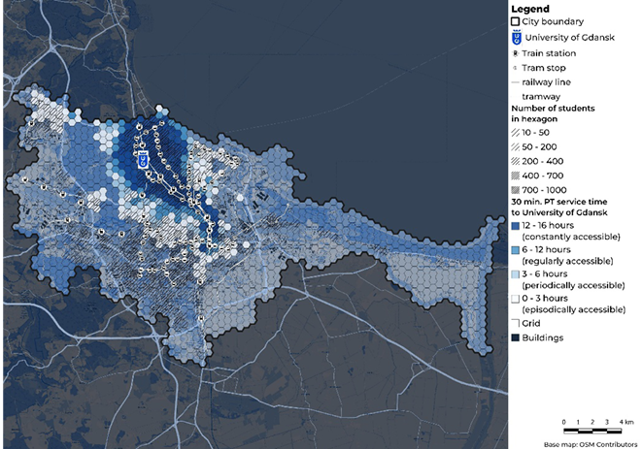Click the '10 - 50' legend label
The height and width of the screenshot is (449, 642).
[535, 133]
